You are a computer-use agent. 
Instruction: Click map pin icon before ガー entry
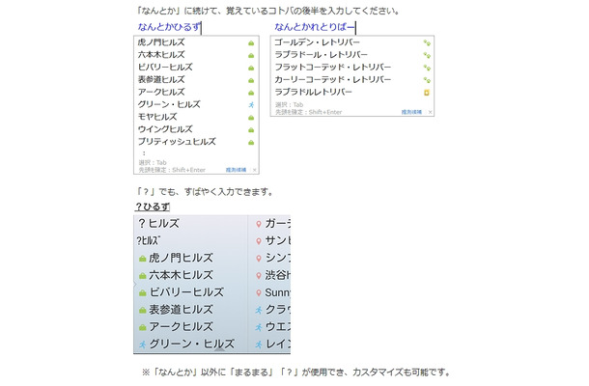click(259, 224)
